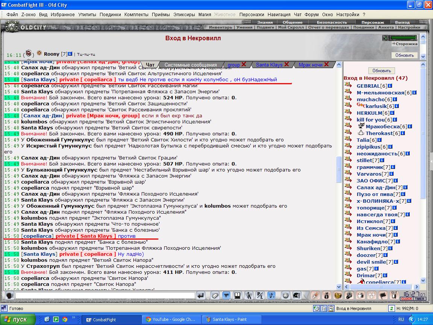Screen dimensions: 433x325
Task: Switch to YouTube - Google Chrome taskbar window
Action: (x=171, y=319)
